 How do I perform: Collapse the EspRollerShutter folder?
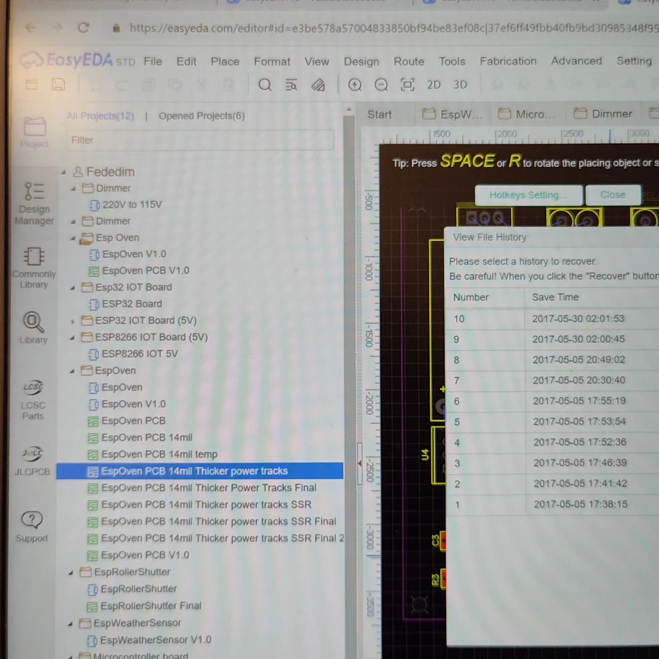pos(71,573)
